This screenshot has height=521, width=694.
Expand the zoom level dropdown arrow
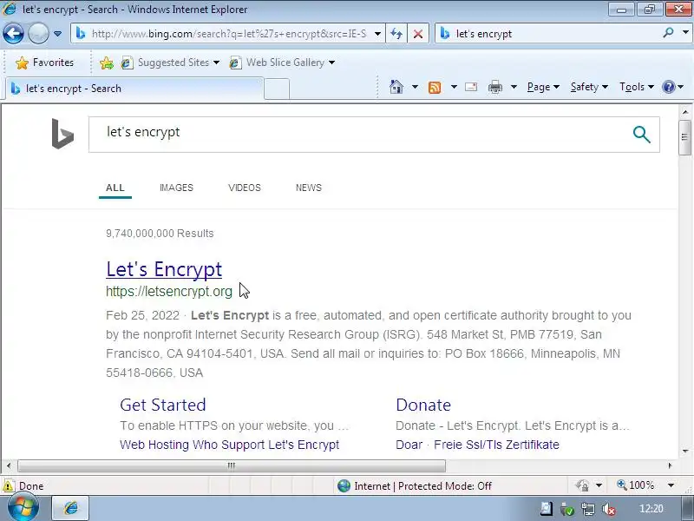pyautogui.click(x=671, y=485)
